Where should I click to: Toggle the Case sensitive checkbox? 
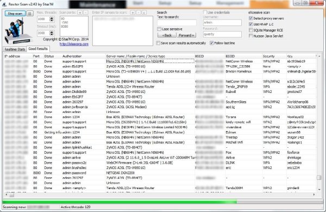point(159,29)
